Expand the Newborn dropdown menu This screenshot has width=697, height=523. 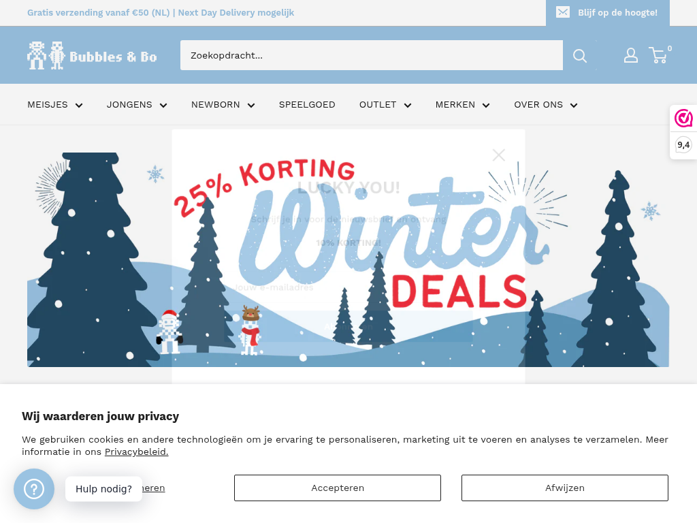[x=223, y=105]
